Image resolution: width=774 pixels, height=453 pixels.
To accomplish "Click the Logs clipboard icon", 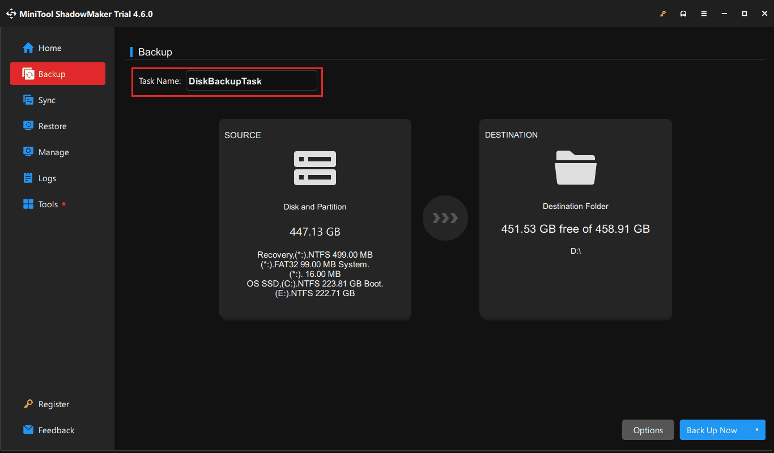I will [28, 178].
